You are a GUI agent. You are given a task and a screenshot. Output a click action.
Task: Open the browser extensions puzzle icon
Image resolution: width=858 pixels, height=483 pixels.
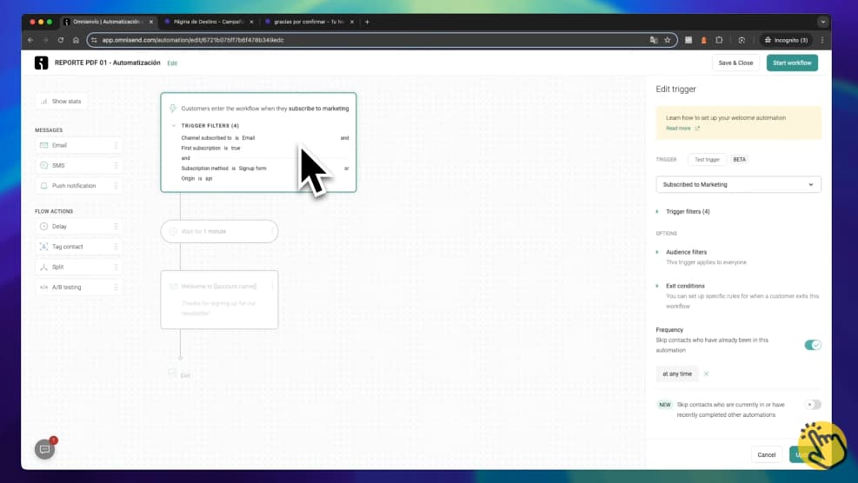719,40
